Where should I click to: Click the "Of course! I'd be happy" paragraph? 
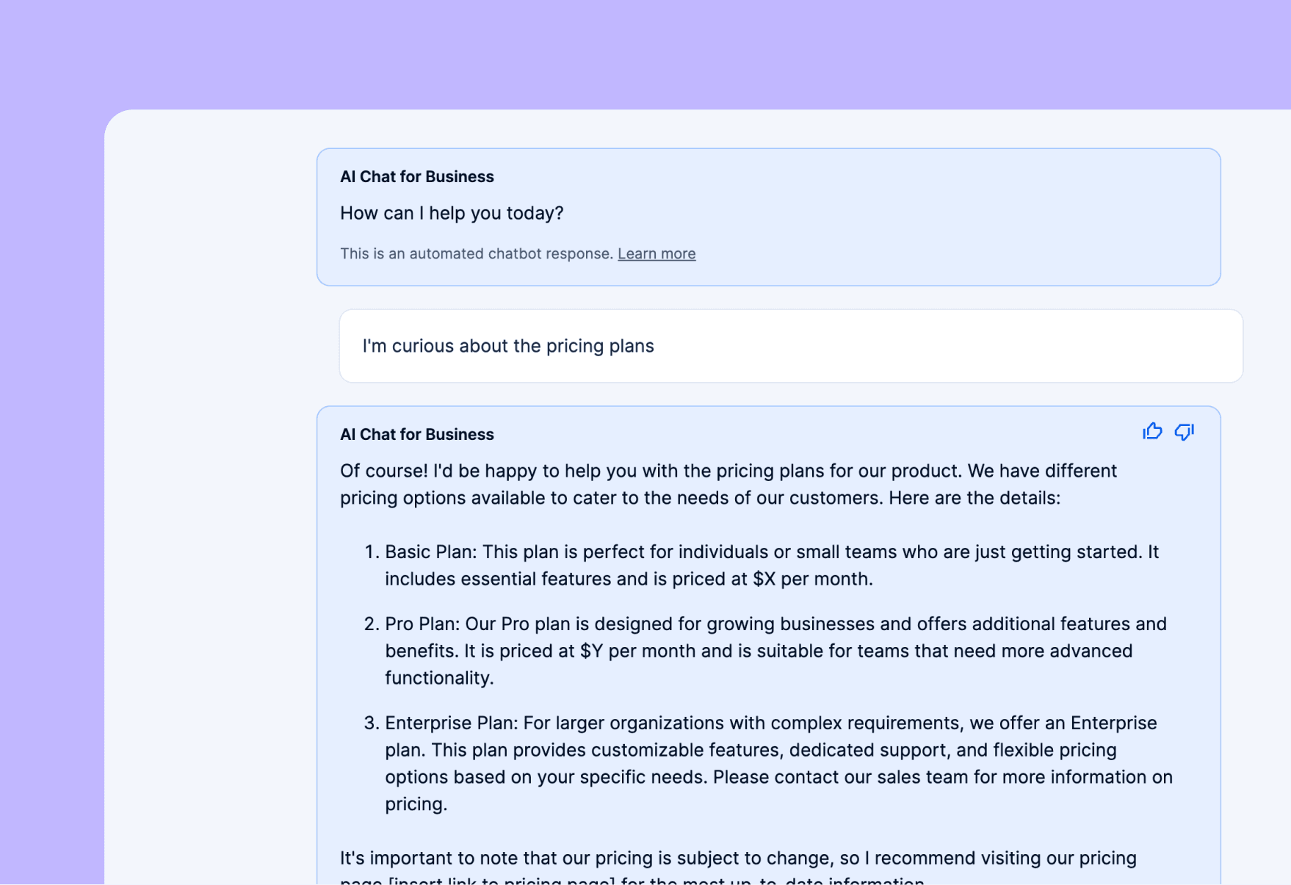728,485
